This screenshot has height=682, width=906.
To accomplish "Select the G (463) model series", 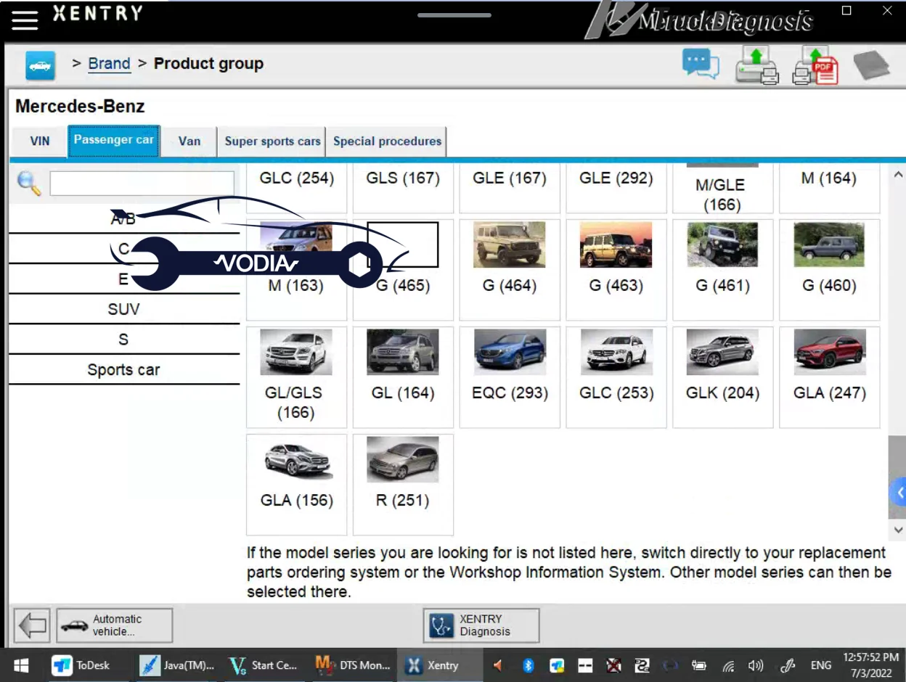I will pos(616,270).
